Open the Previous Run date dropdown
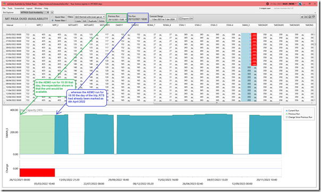Viewport: 321px width, 192px height. pyautogui.click(x=117, y=20)
